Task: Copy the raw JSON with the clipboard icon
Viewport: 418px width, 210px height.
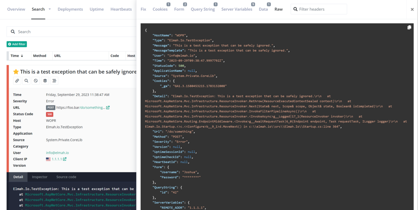Action: [x=409, y=28]
